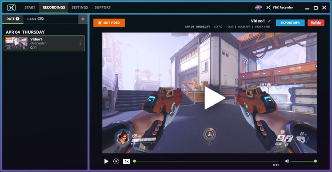The width and height of the screenshot is (332, 172).
Task: Click the green timeline position handle
Action: [x=134, y=161]
